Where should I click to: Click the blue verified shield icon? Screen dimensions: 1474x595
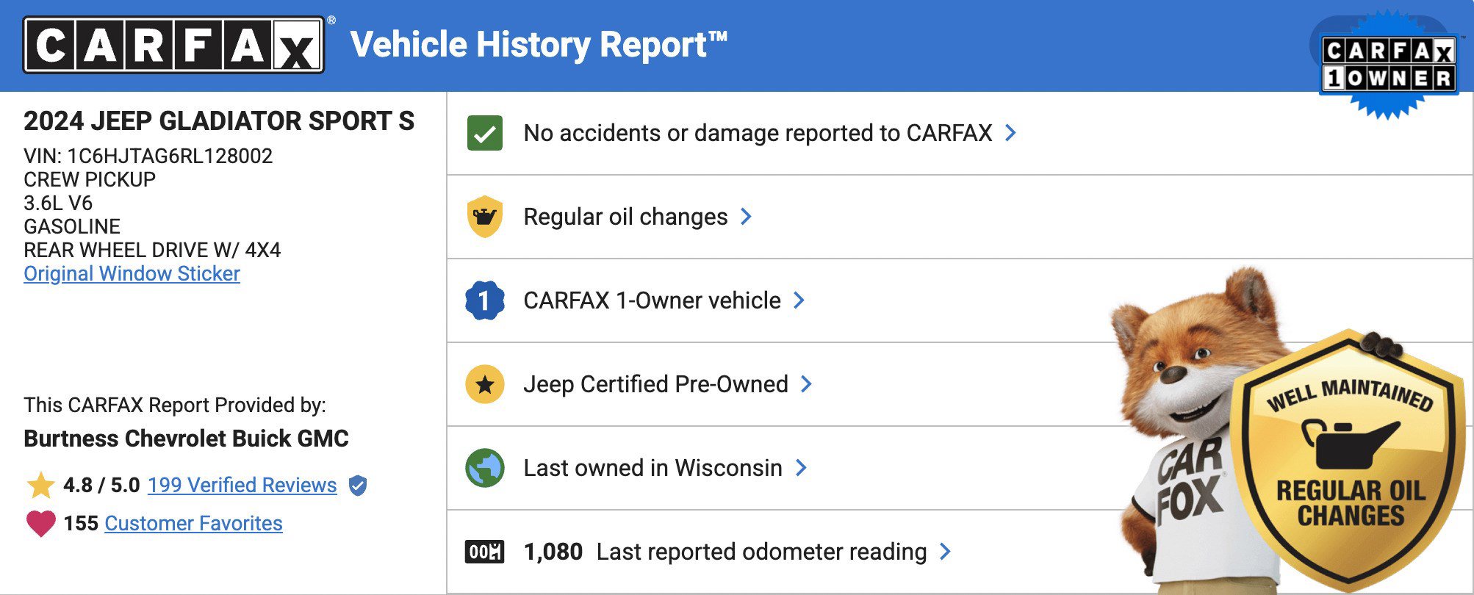click(x=358, y=486)
